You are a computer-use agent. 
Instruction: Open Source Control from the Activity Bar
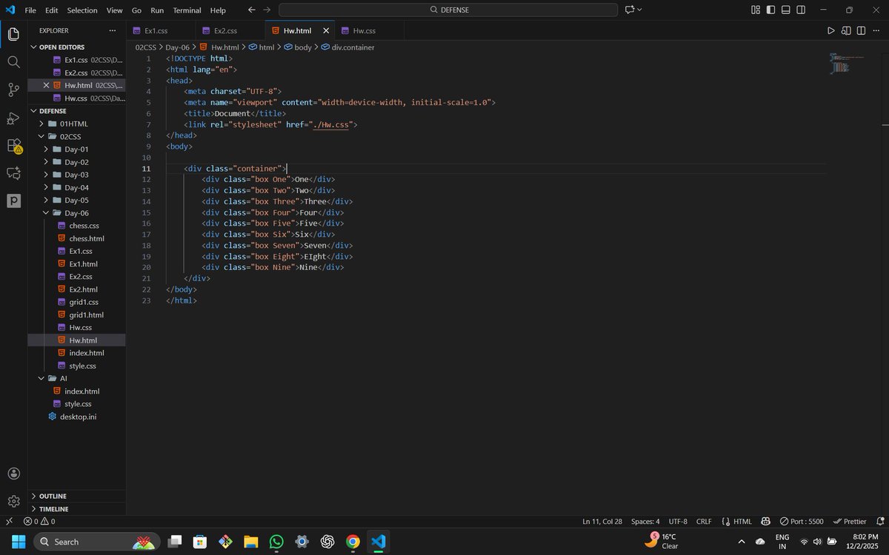coord(13,89)
